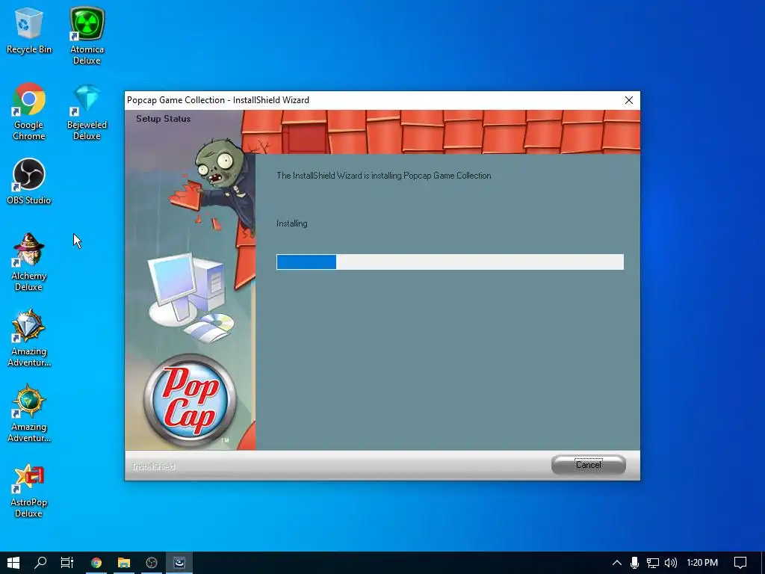Close the InstallShield Wizard window
The image size is (765, 574).
[x=629, y=100]
